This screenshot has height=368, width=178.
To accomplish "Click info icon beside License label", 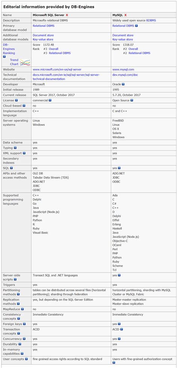I will [17, 100].
